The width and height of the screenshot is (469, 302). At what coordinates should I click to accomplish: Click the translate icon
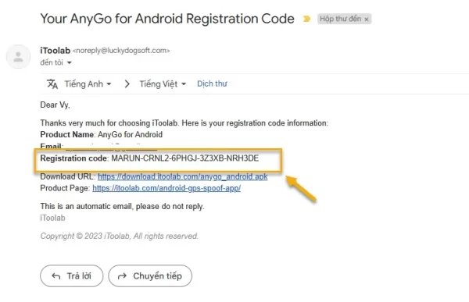pyautogui.click(x=52, y=84)
